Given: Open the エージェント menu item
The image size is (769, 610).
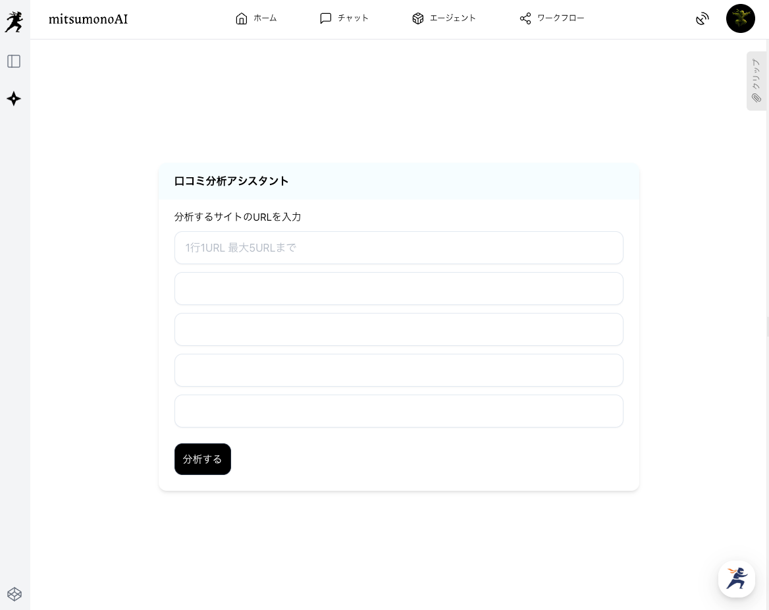Looking at the screenshot, I should point(444,18).
